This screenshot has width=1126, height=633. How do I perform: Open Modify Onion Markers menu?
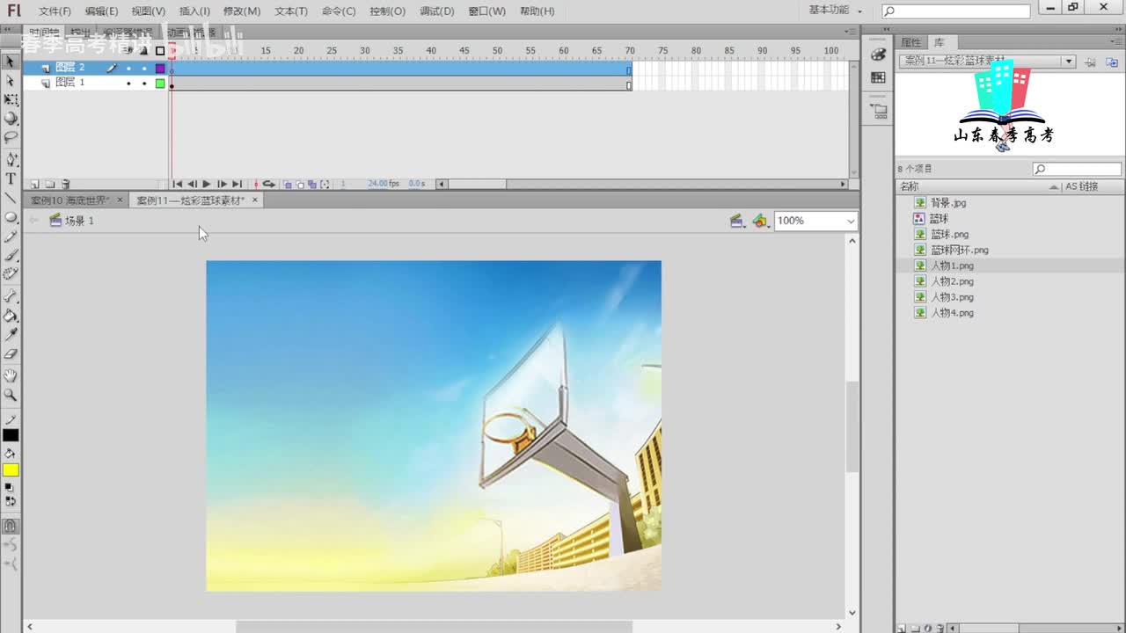(x=325, y=185)
